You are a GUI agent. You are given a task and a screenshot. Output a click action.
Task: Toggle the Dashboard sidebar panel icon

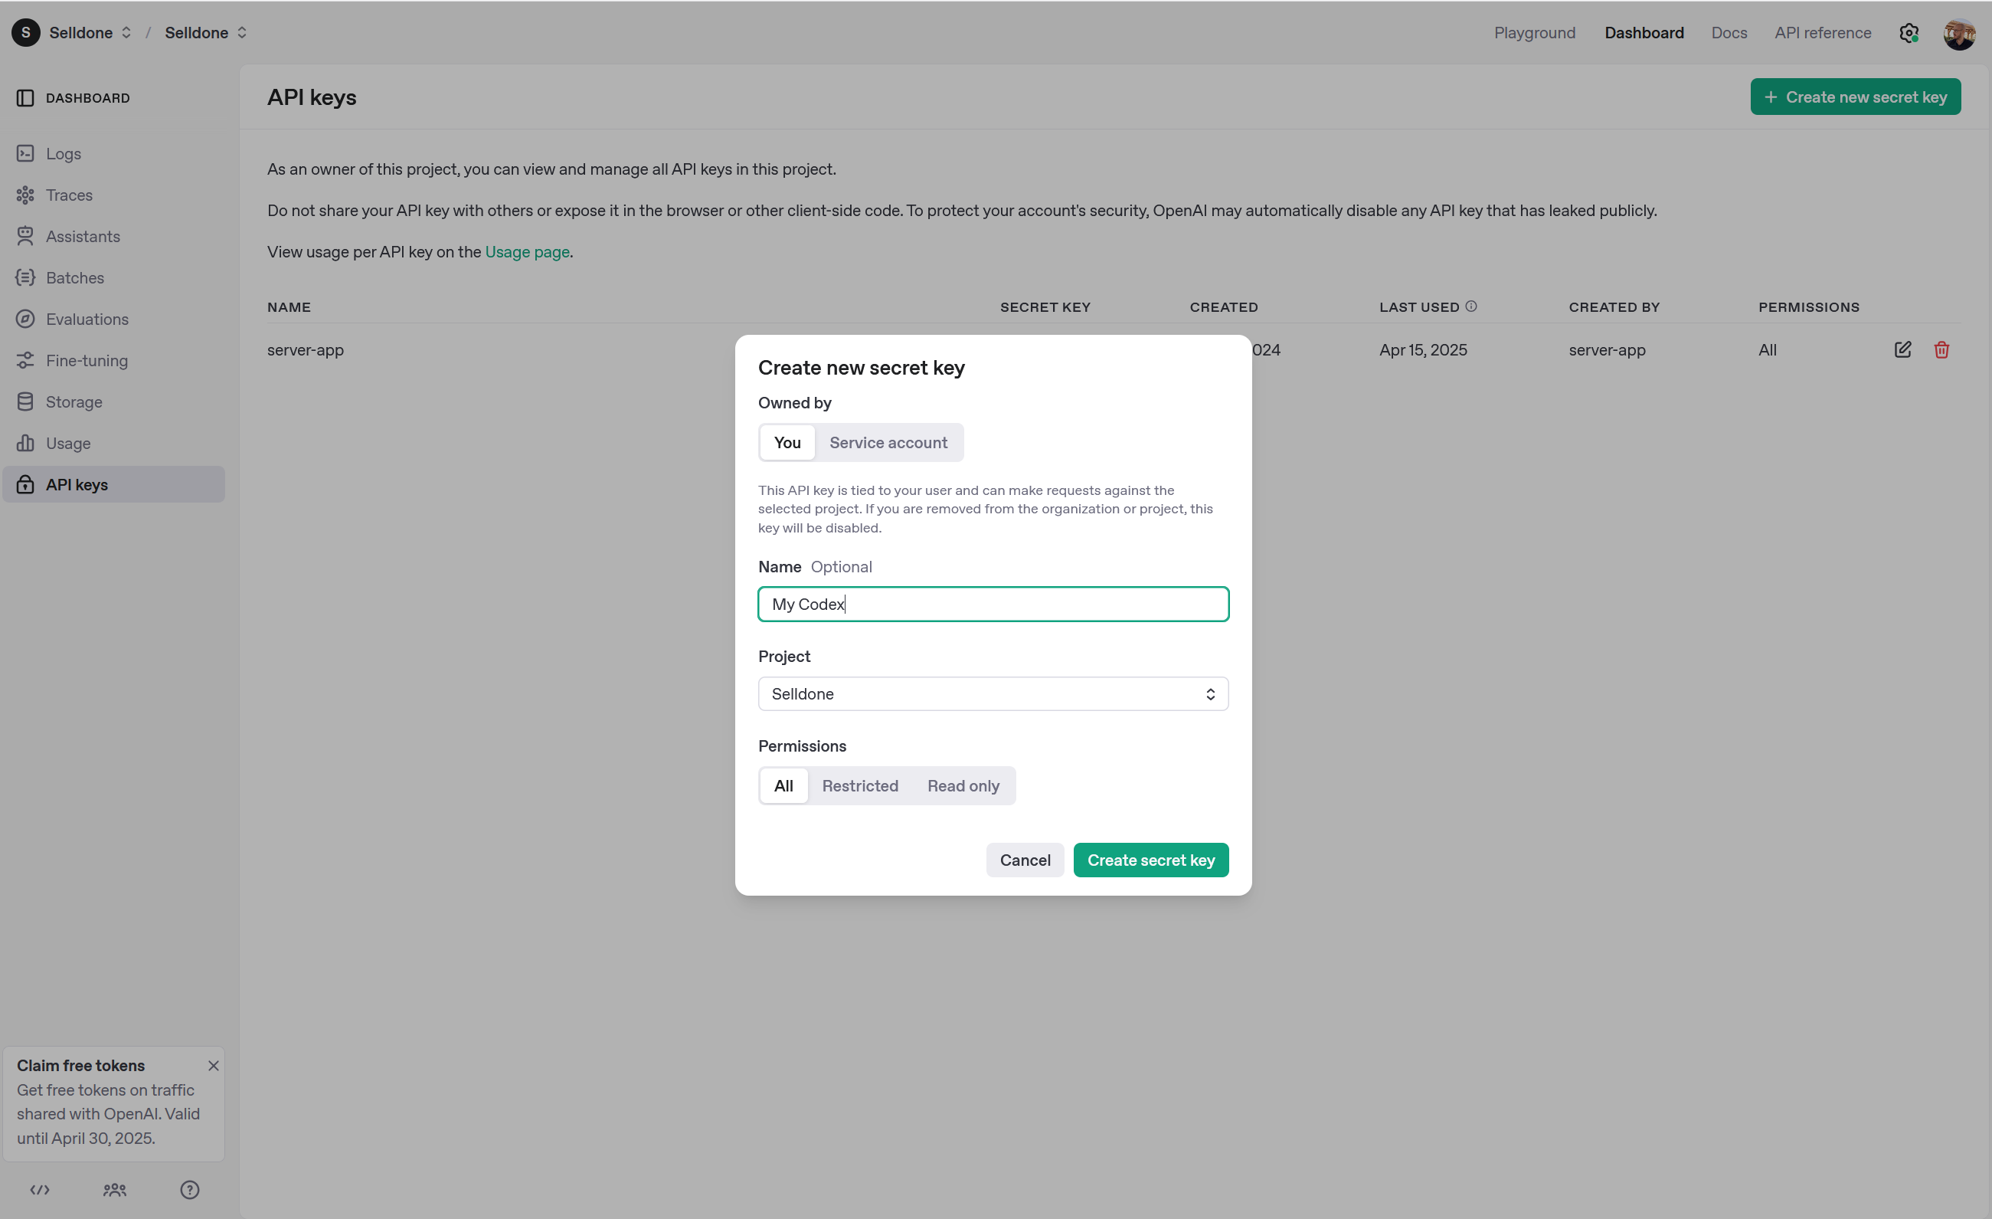coord(25,98)
